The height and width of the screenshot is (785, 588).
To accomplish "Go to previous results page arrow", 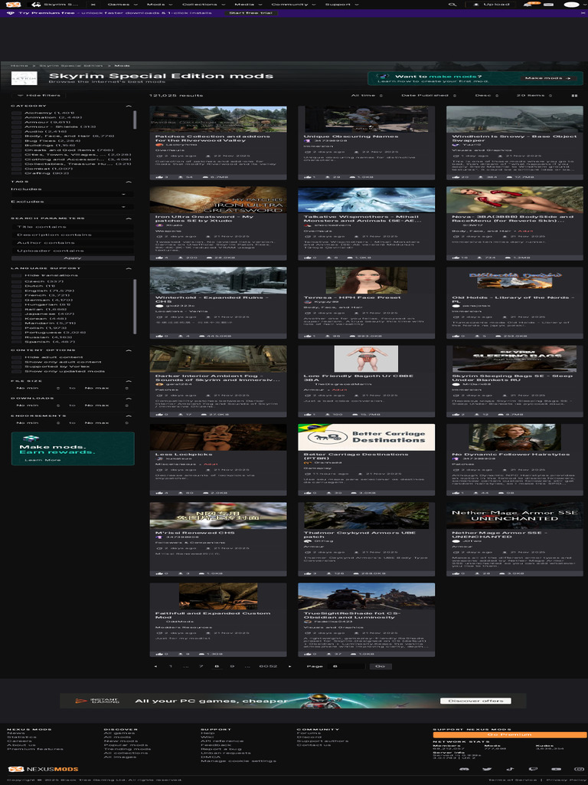I will 157,666.
